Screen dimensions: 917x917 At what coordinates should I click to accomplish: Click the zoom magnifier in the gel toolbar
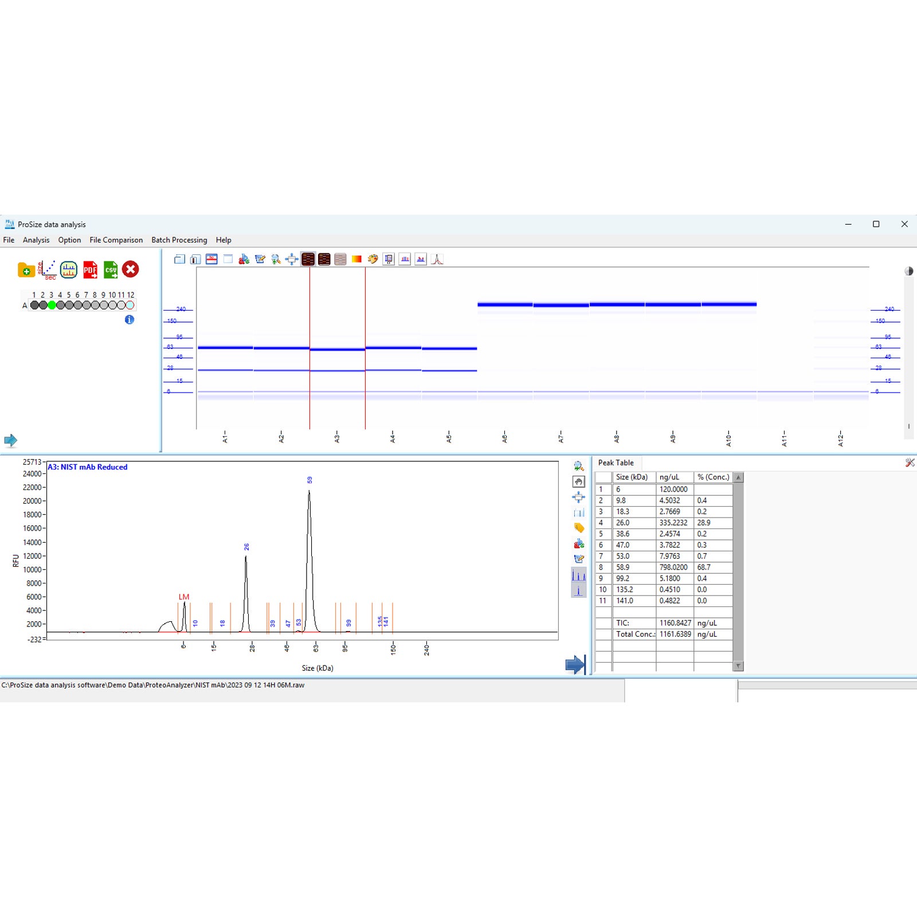point(276,260)
